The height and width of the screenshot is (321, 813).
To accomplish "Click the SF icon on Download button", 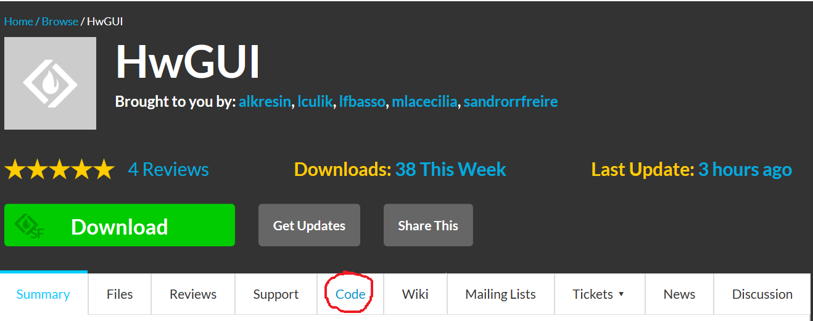I will [x=29, y=226].
